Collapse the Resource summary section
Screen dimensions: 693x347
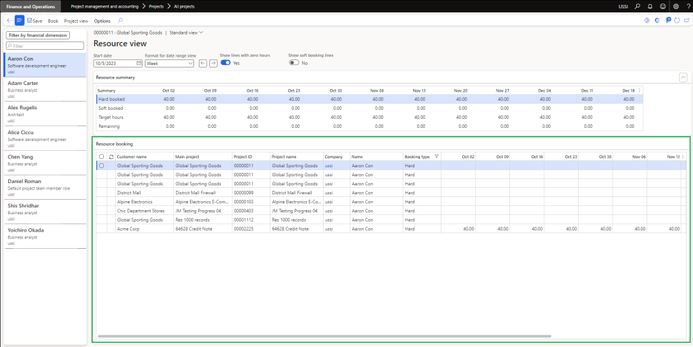pyautogui.click(x=683, y=77)
